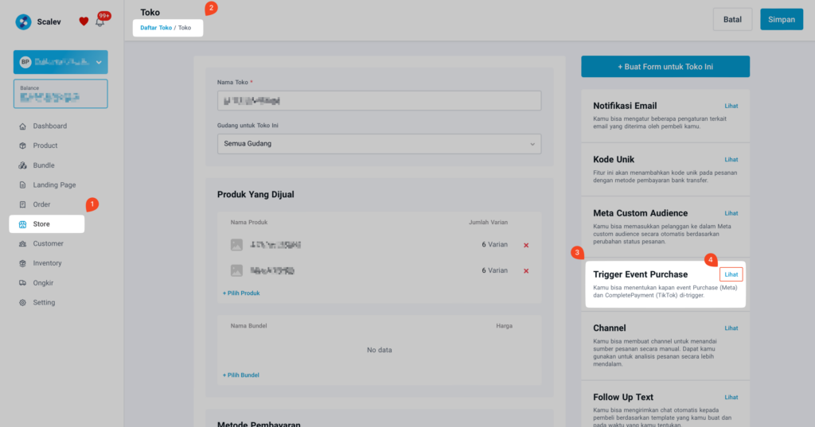Image resolution: width=815 pixels, height=427 pixels.
Task: Click Lihat for Follow Up Text
Action: [x=731, y=398]
